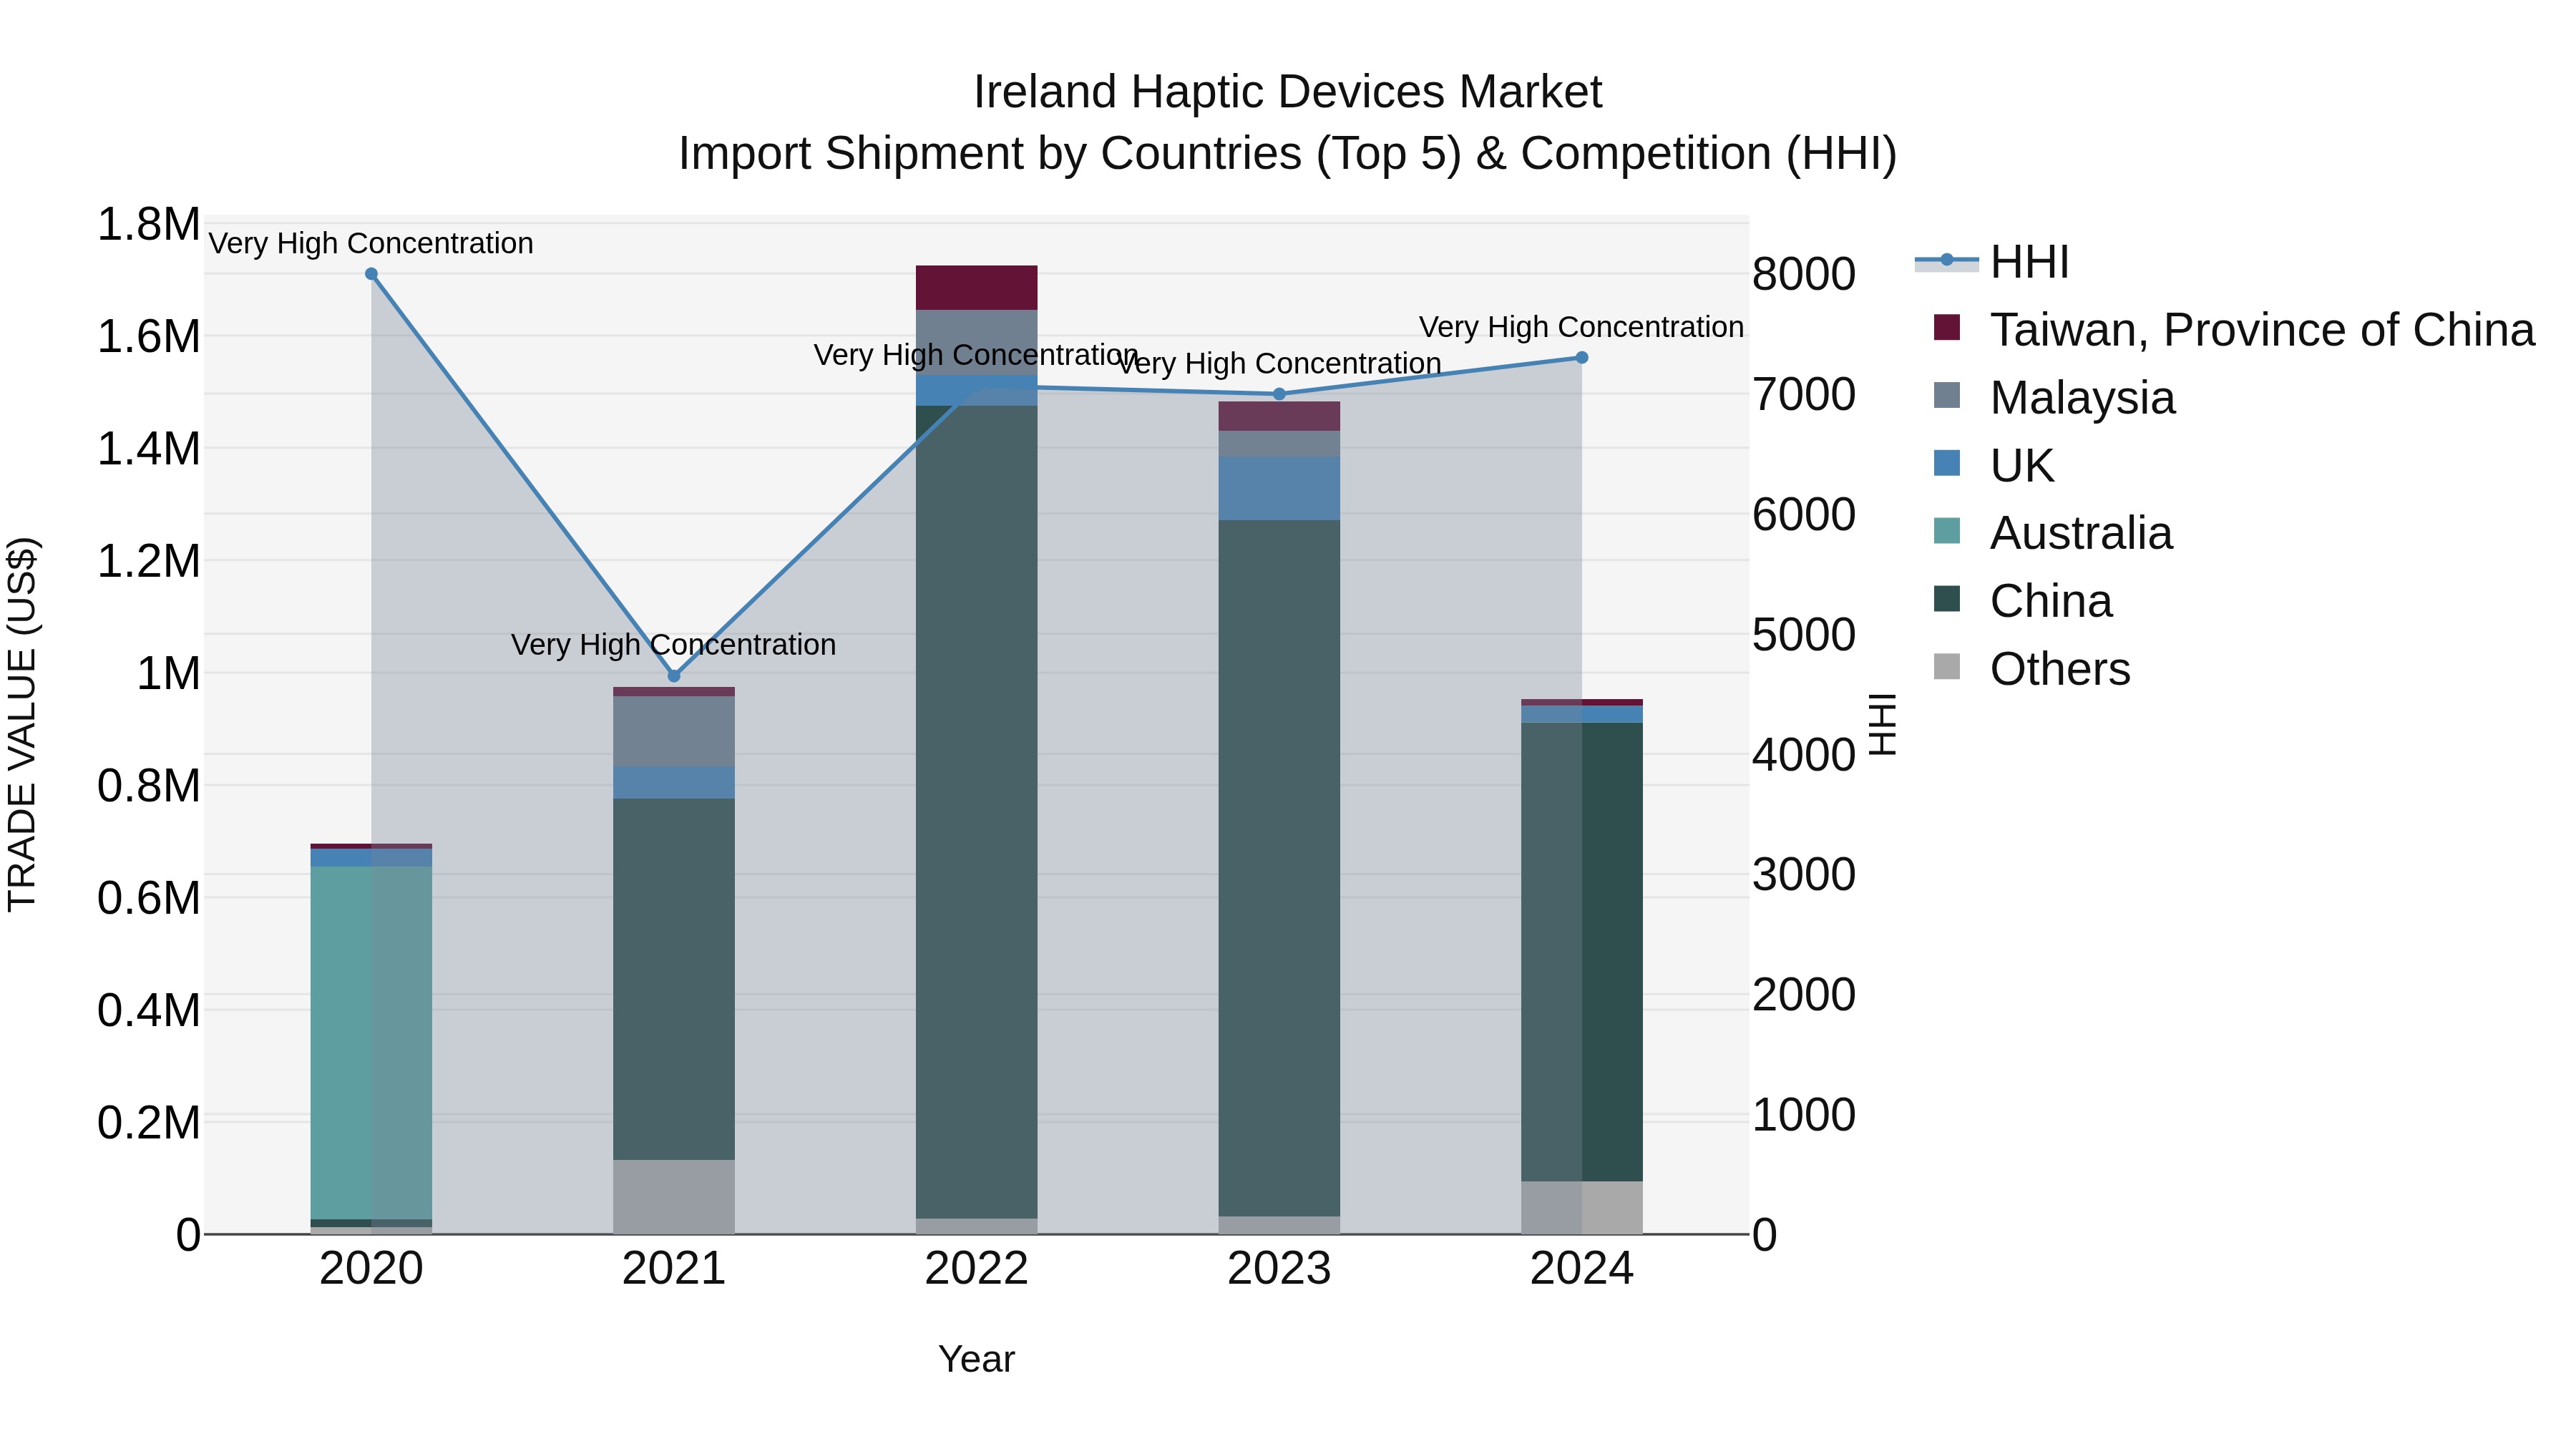
Task: Click chart title Ireland Haptic Devices Market
Action: (1288, 92)
